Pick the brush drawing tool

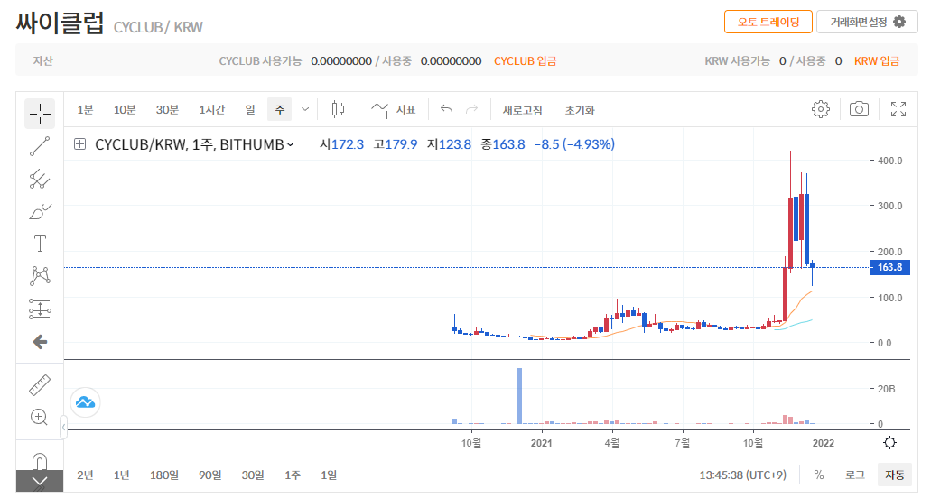pos(40,212)
